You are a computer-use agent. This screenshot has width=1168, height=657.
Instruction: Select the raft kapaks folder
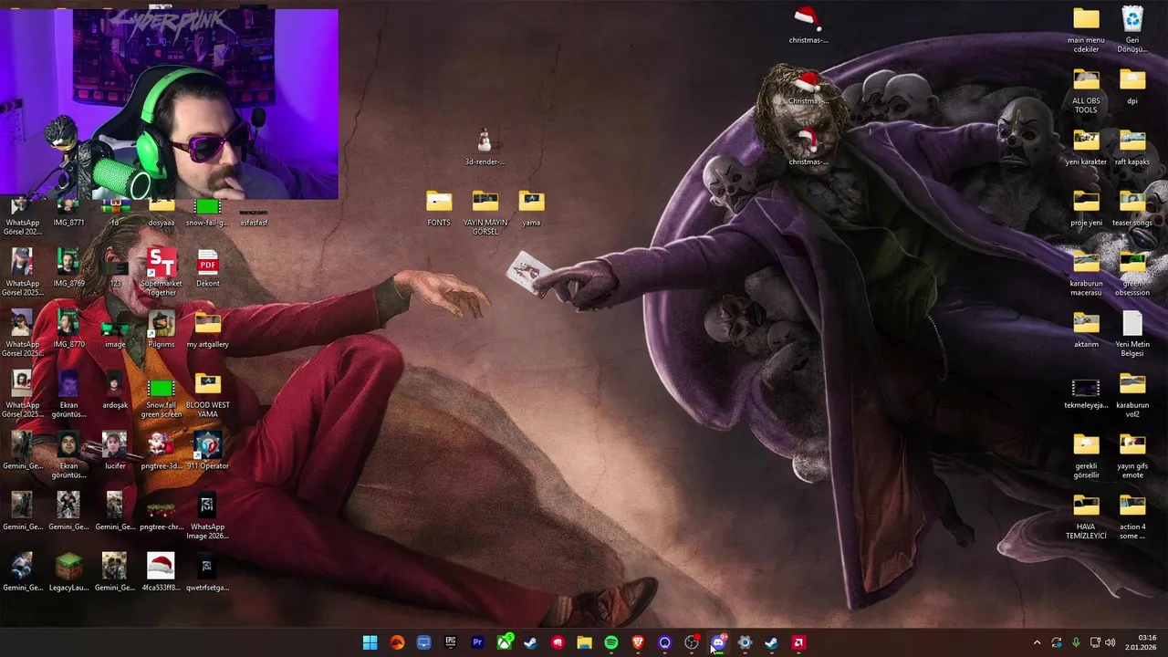tap(1132, 148)
